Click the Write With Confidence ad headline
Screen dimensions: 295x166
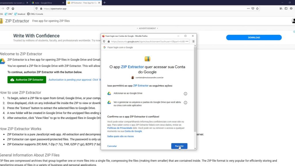[x=36, y=36]
